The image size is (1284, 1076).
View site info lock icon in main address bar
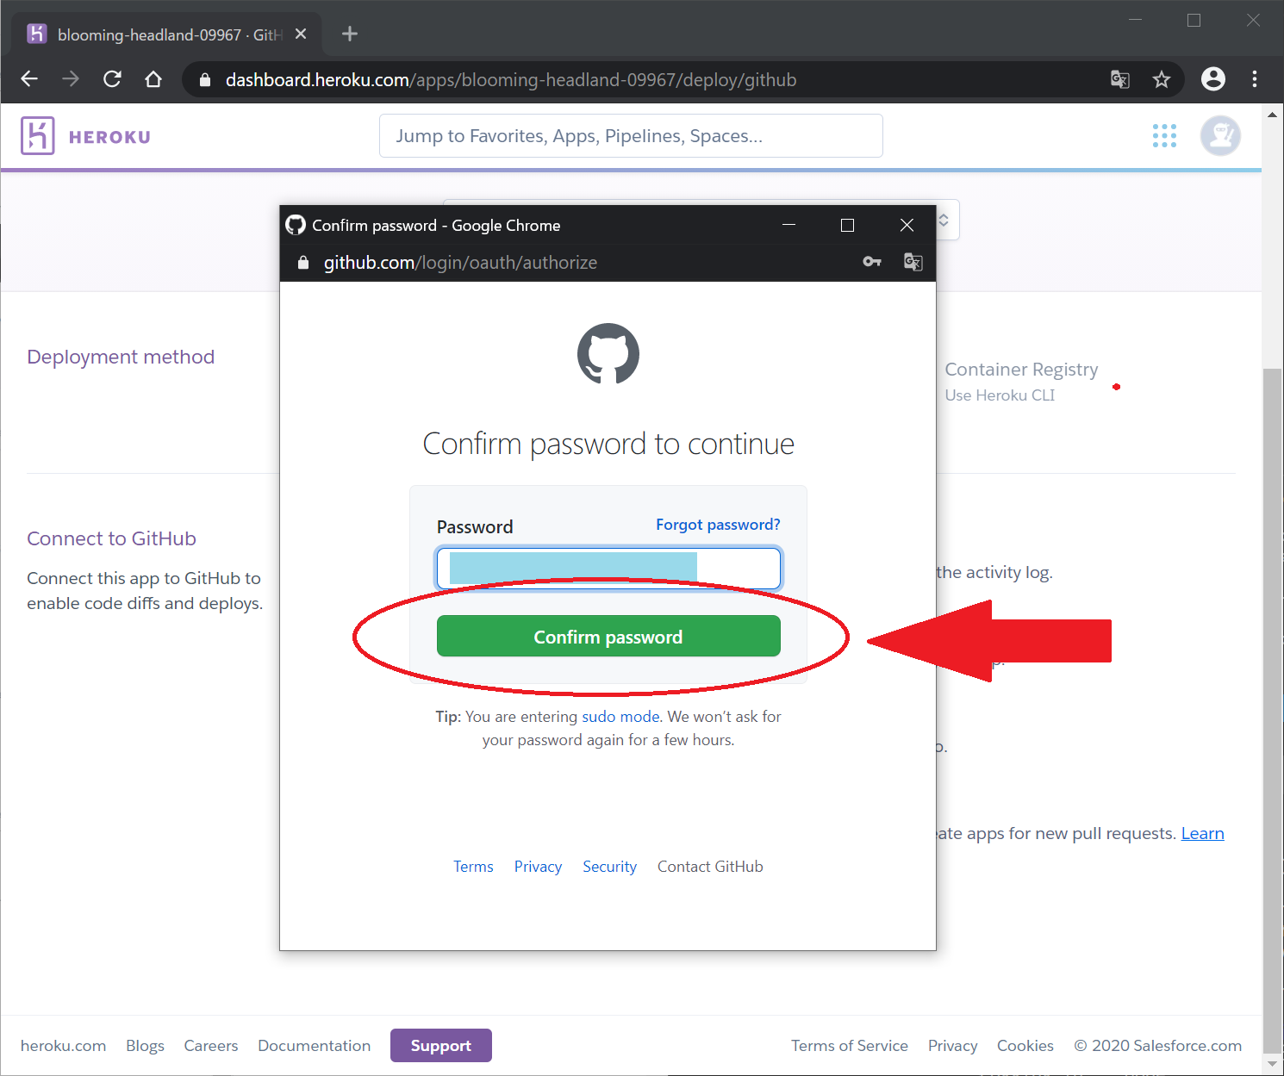click(205, 80)
